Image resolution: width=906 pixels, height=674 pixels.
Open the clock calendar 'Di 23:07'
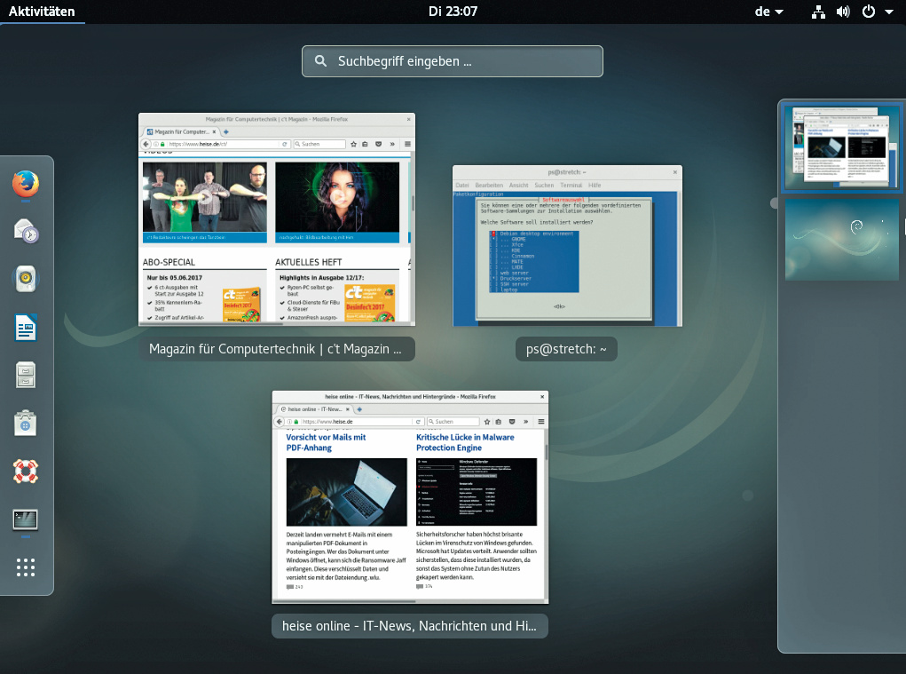tap(453, 12)
